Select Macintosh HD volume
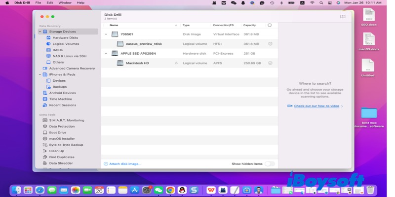 point(190,63)
